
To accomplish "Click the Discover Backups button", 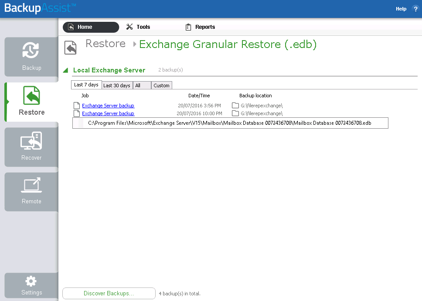I will [109, 293].
